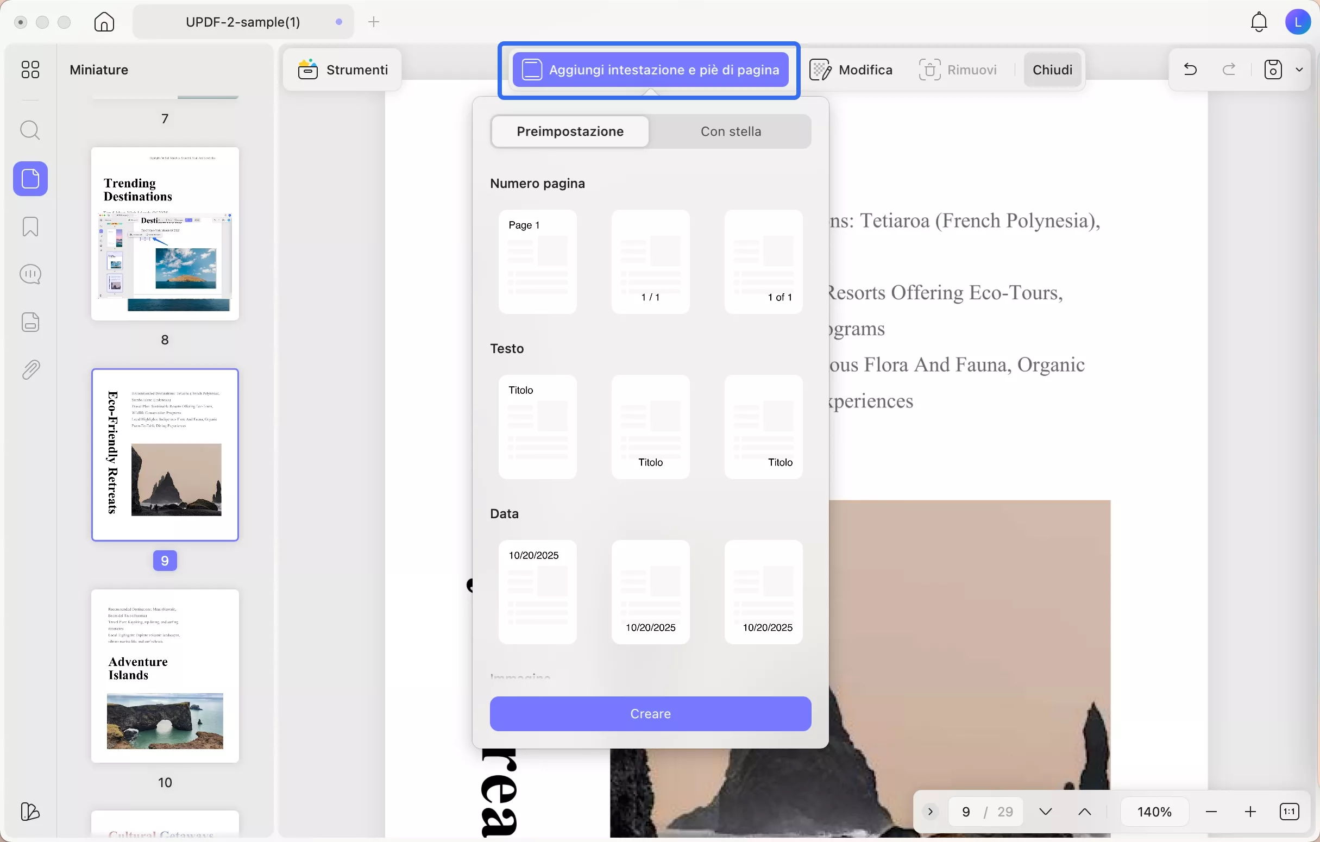This screenshot has height=842, width=1320.
Task: Expand the bottom toolbar with the arrow
Action: pos(928,811)
